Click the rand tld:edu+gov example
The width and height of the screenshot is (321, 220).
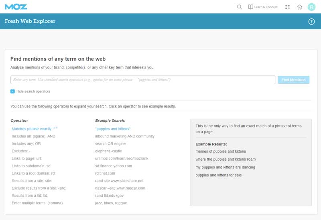[109, 196]
